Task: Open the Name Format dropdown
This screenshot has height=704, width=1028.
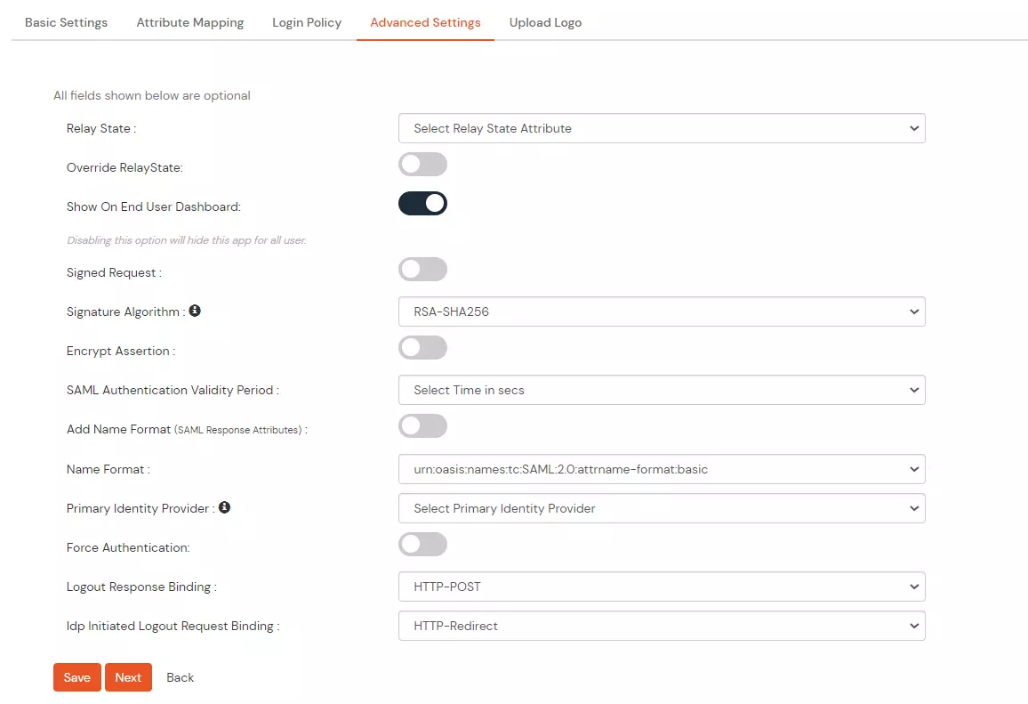Action: point(662,469)
